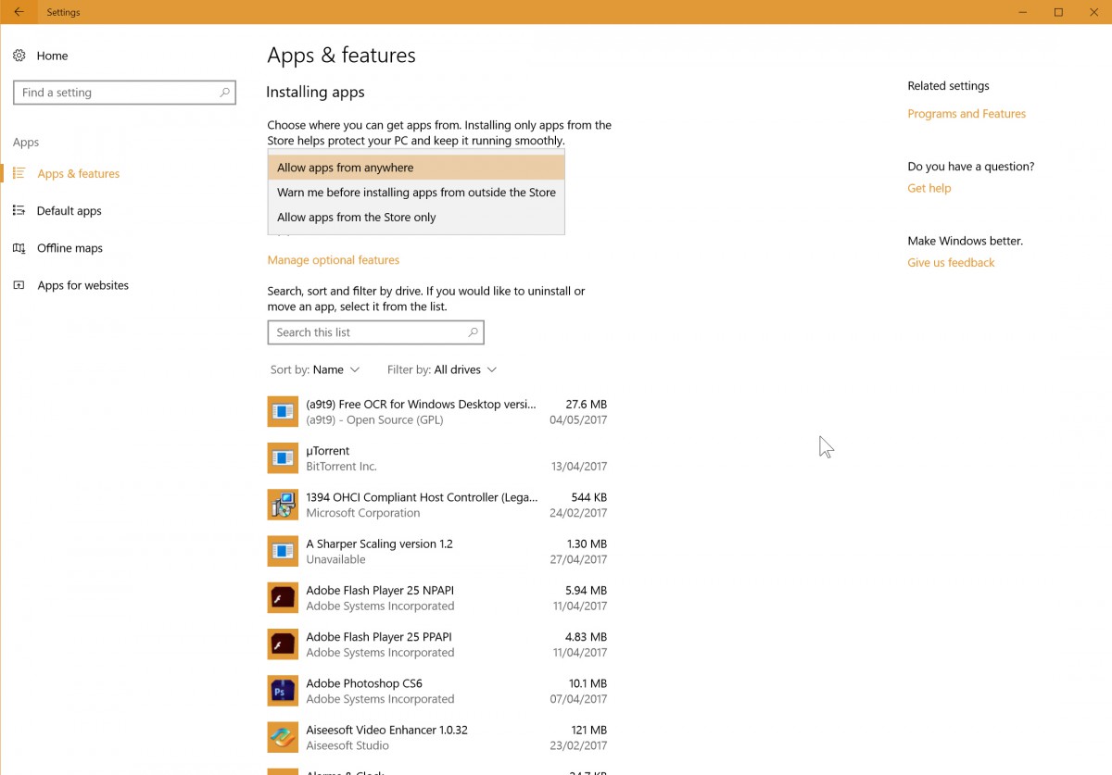
Task: Focus the Find a setting search box
Action: (x=116, y=93)
